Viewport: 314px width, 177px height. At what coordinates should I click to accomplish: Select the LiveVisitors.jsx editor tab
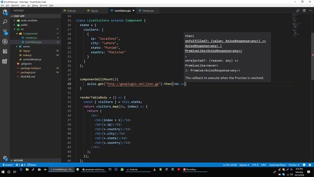tap(122, 11)
